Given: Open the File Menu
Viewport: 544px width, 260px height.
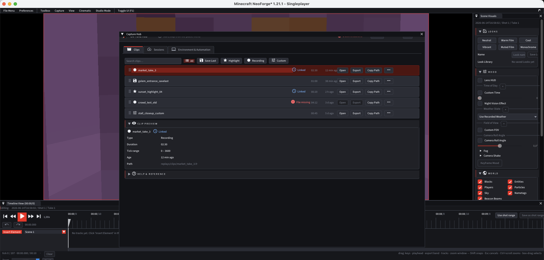Looking at the screenshot, I should pos(9,11).
